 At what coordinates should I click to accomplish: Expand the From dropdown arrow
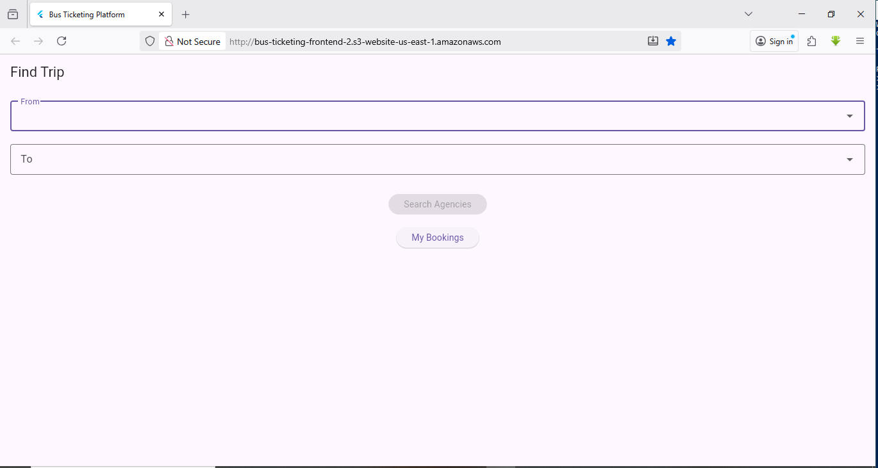[850, 116]
